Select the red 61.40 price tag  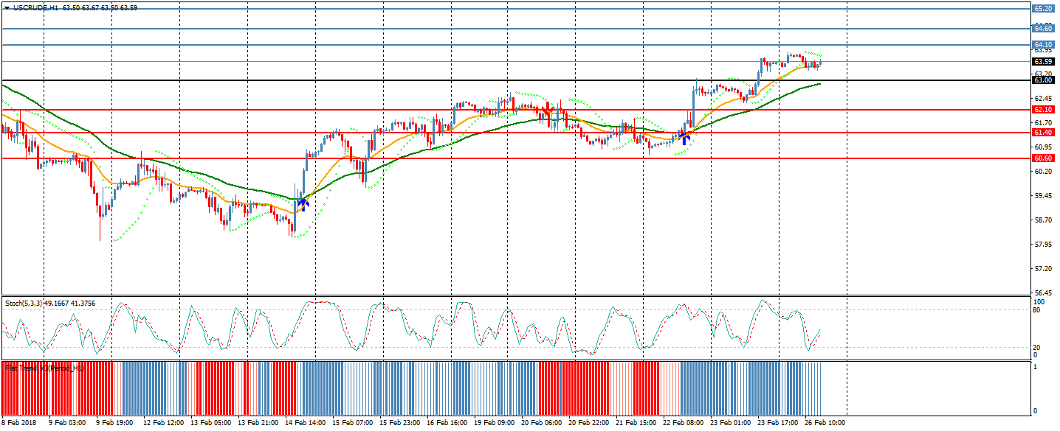(1042, 133)
